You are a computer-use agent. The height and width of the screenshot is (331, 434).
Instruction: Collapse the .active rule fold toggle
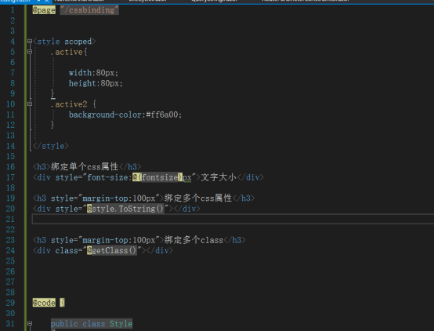tap(30, 52)
